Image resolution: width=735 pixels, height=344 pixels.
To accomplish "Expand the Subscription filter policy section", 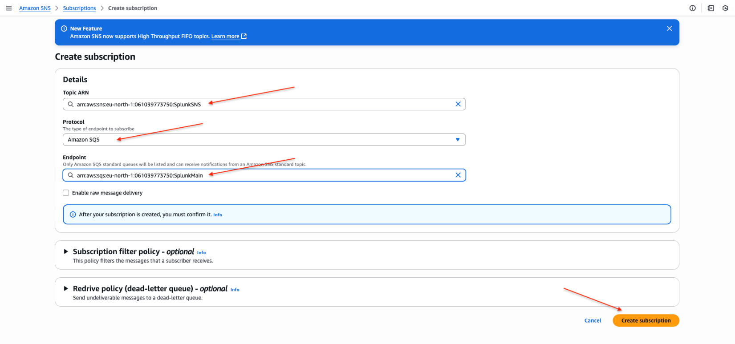I will click(x=66, y=252).
